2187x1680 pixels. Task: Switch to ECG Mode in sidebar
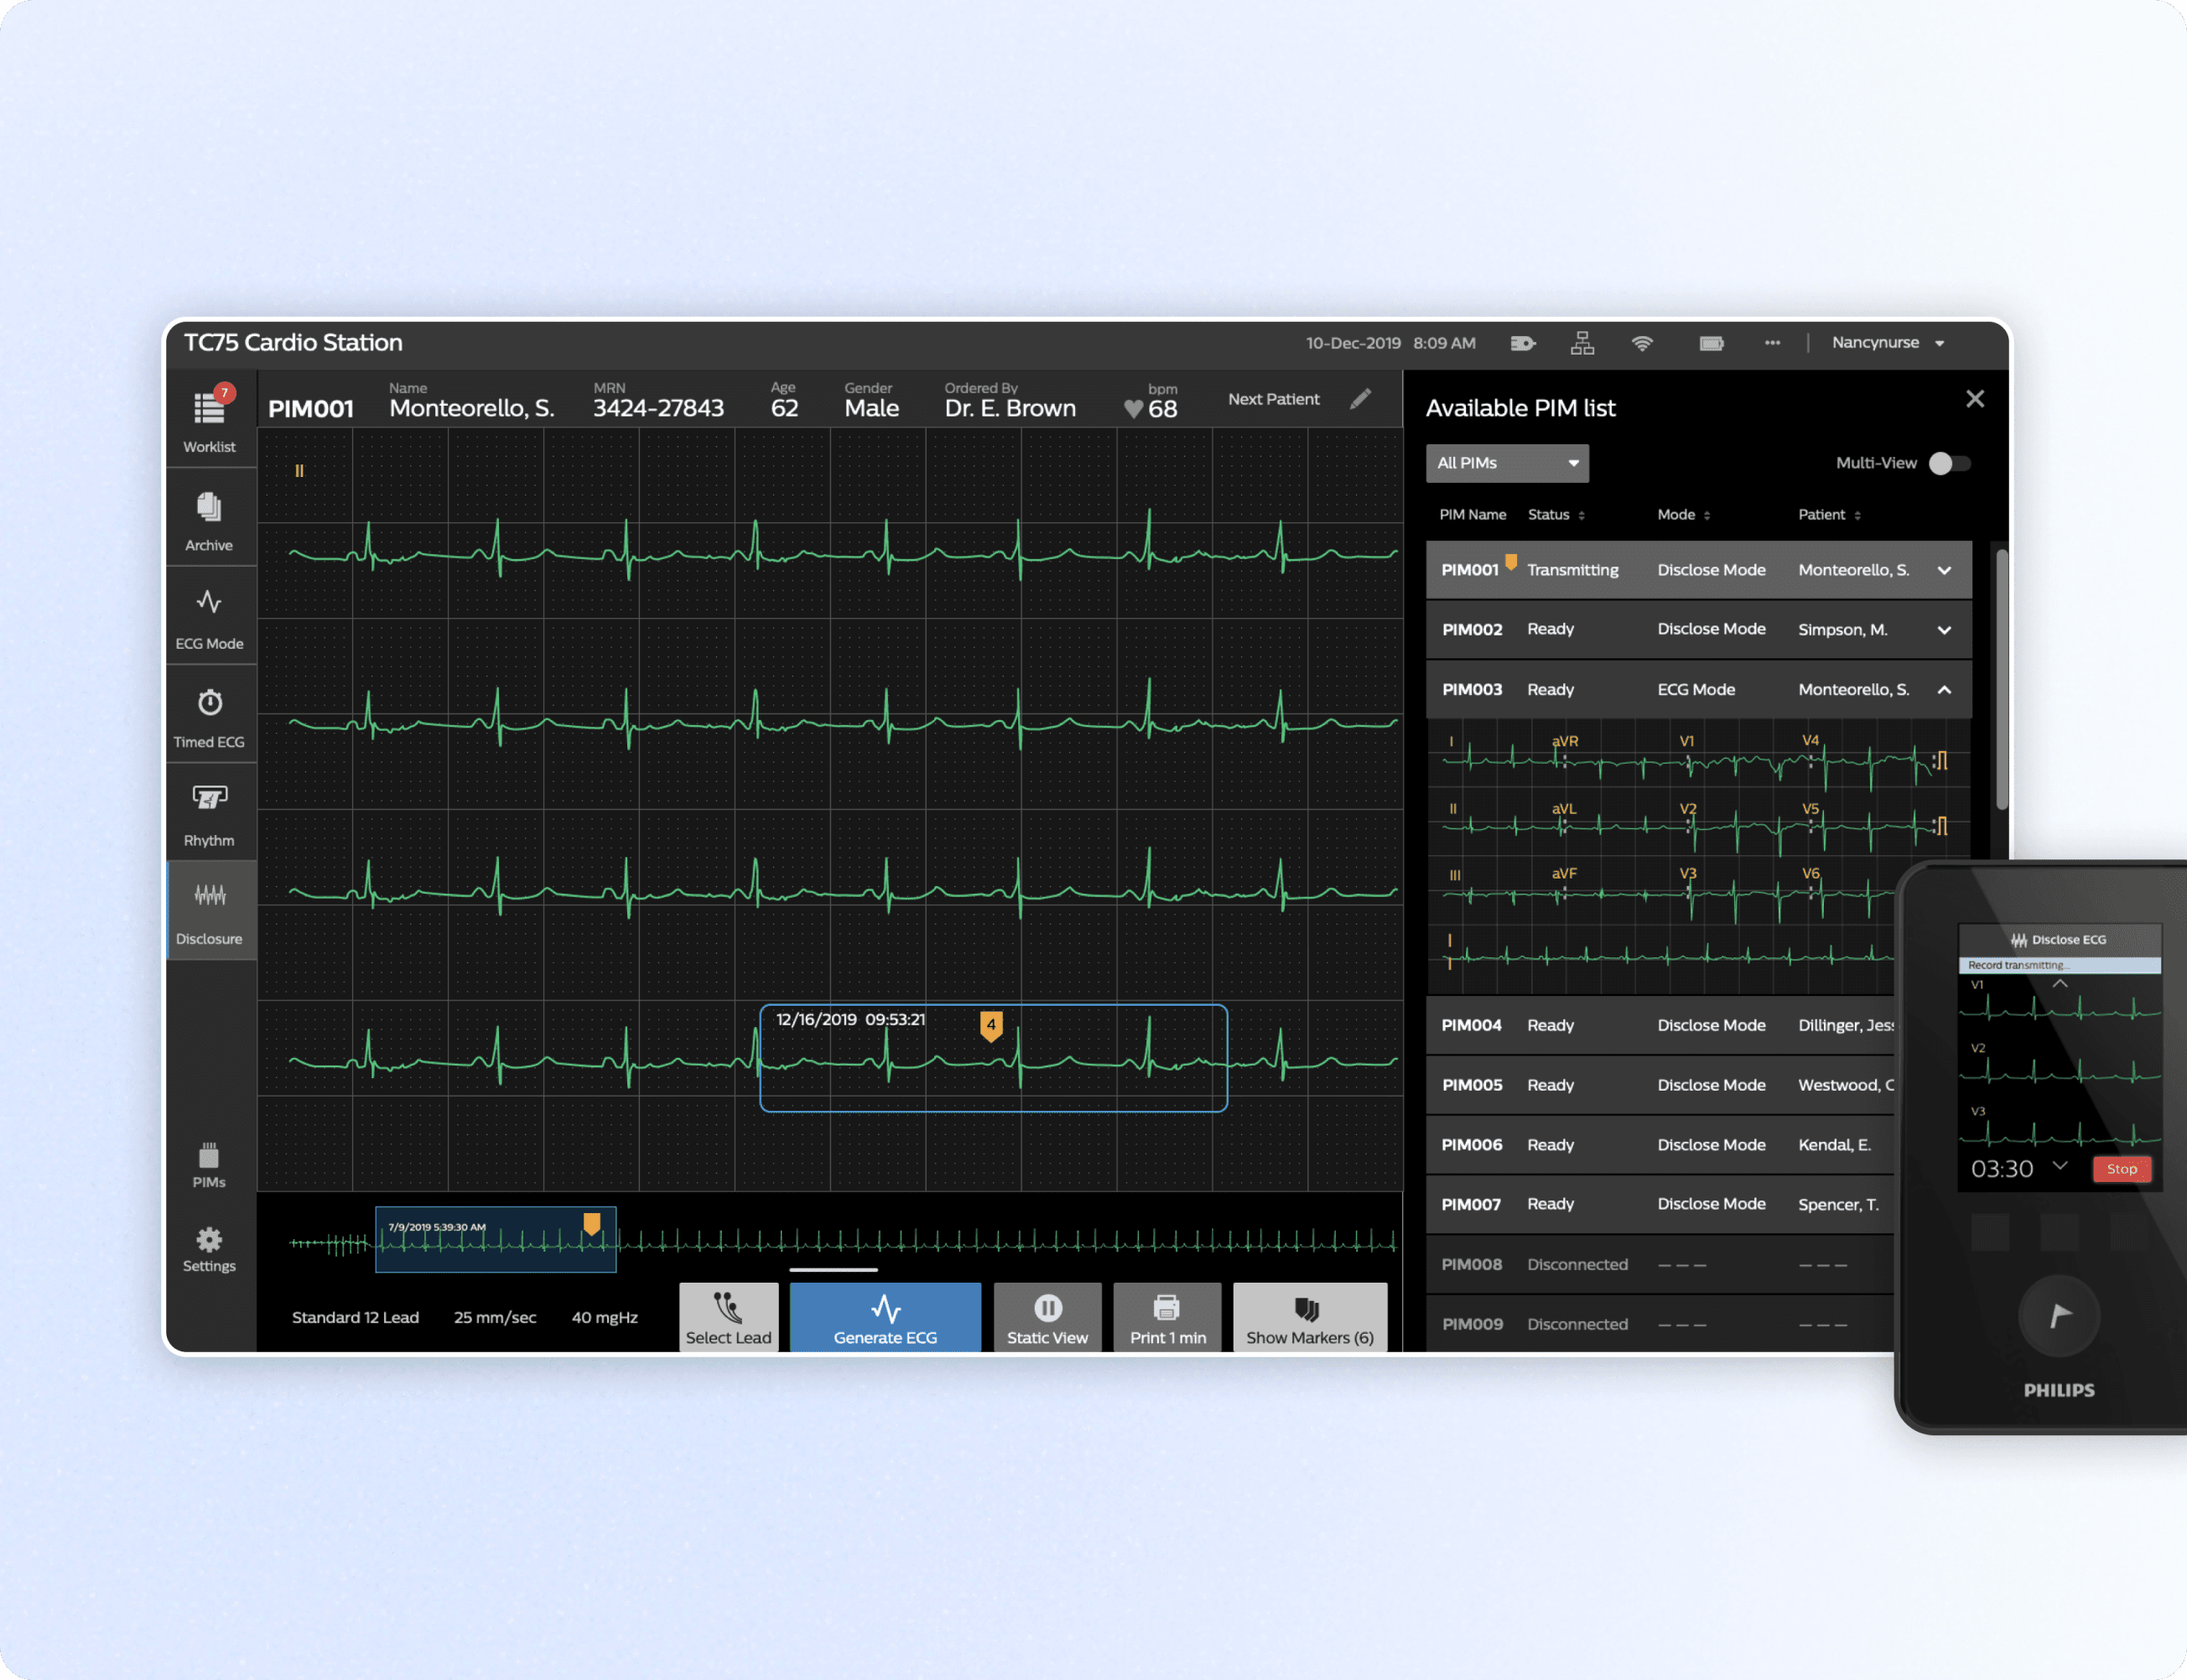click(209, 618)
